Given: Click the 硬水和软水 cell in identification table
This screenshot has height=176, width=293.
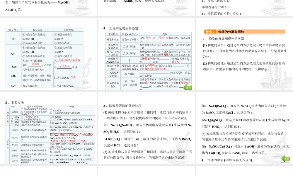Looking at the screenshot, I should coord(113,40).
